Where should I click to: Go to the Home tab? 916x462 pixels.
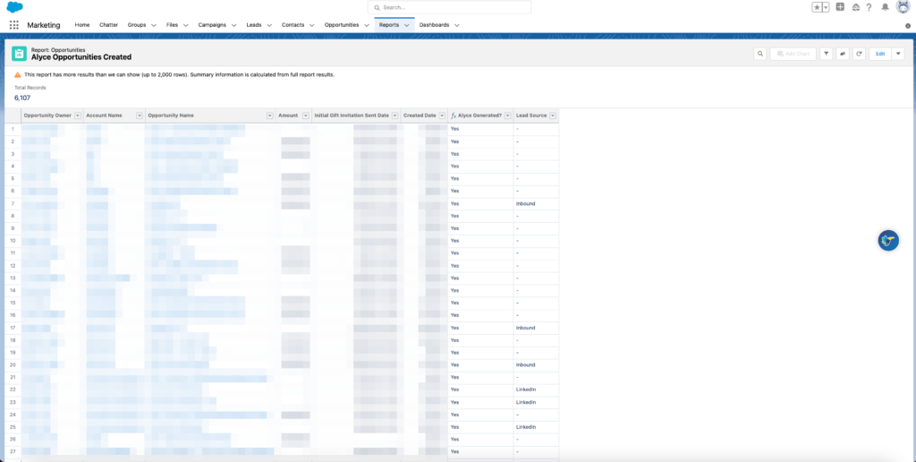(x=82, y=25)
